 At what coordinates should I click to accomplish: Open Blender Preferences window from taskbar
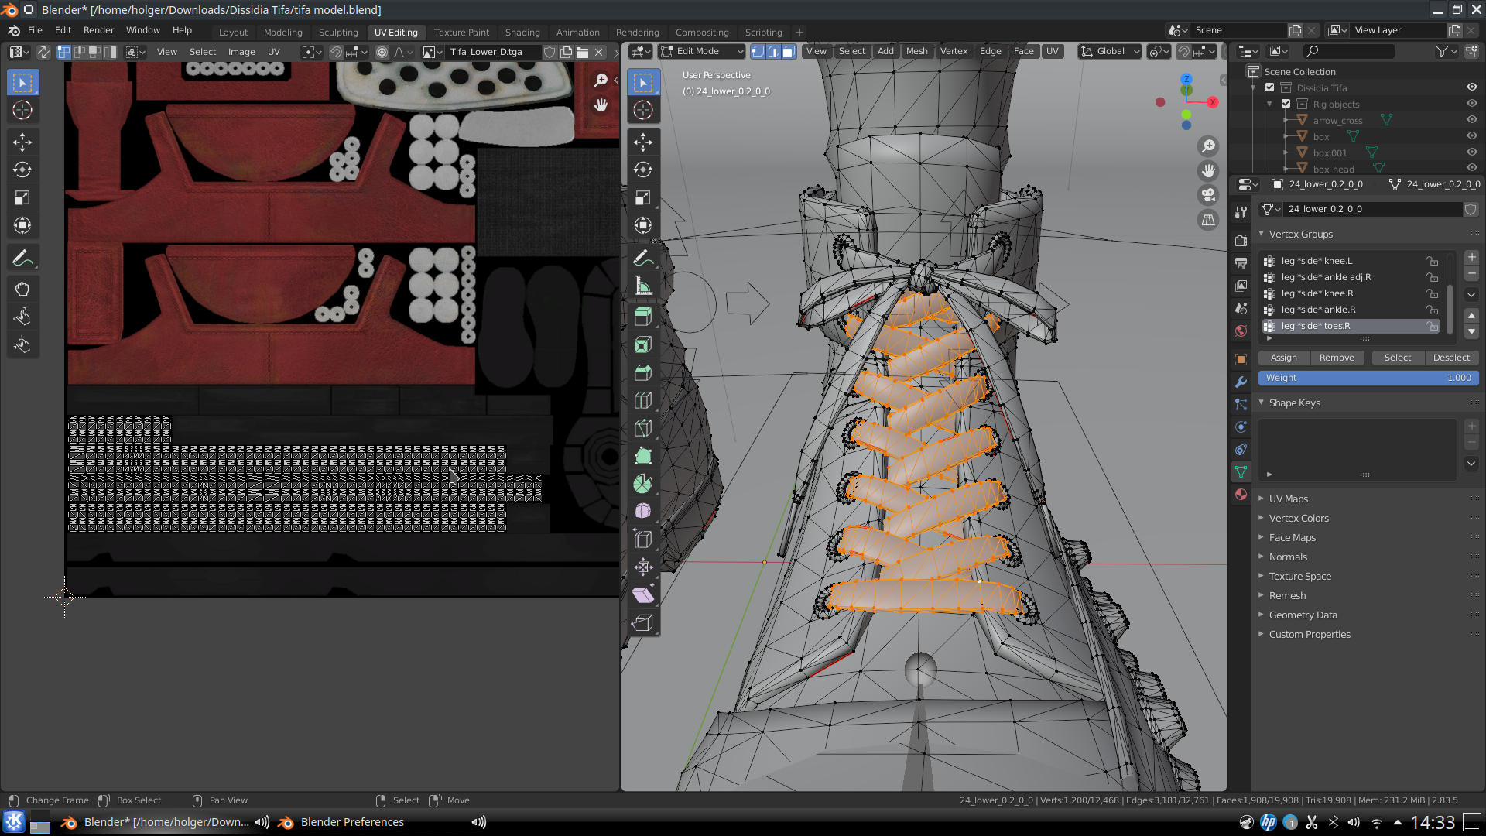(x=352, y=822)
